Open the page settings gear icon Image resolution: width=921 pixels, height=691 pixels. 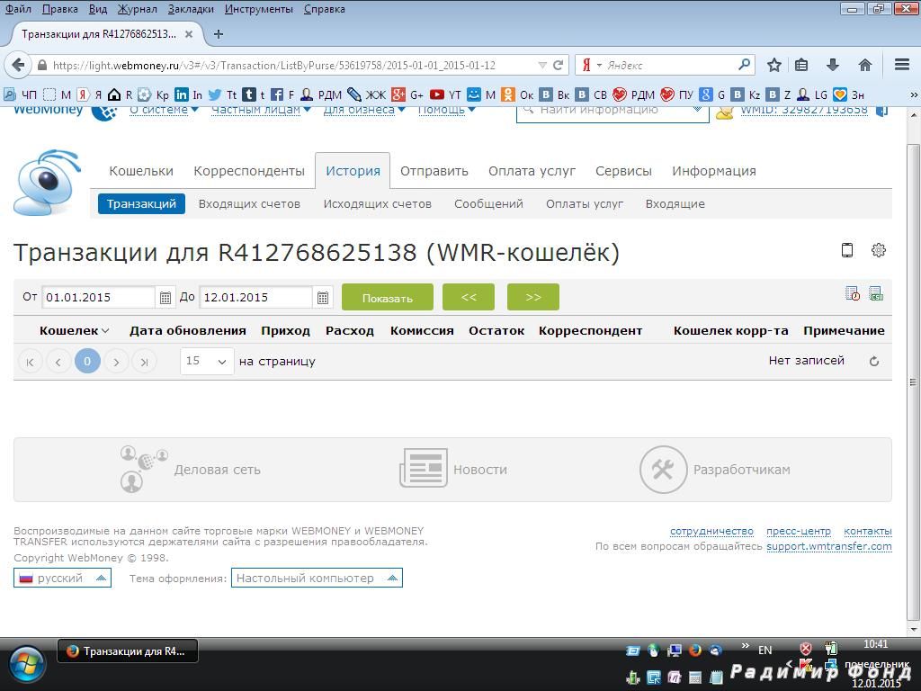[878, 250]
